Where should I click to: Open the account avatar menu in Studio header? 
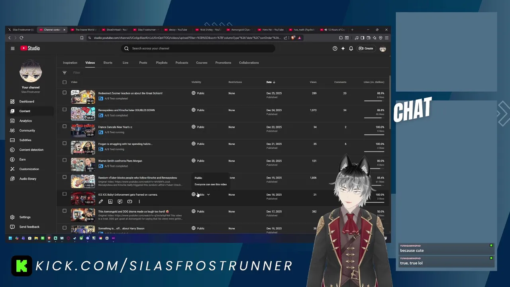point(382,48)
